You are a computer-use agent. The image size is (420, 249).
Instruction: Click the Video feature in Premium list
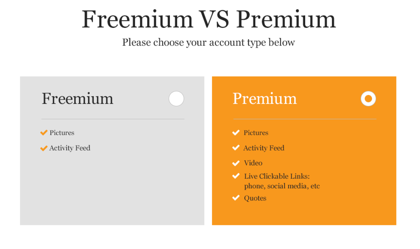(253, 163)
